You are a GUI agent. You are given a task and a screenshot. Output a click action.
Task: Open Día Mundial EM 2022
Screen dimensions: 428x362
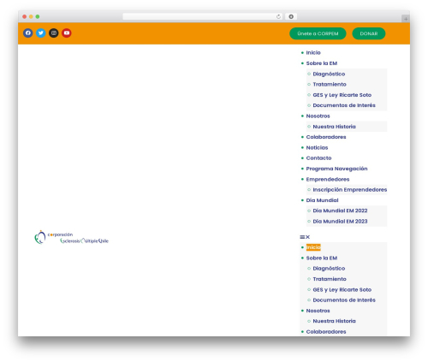340,211
